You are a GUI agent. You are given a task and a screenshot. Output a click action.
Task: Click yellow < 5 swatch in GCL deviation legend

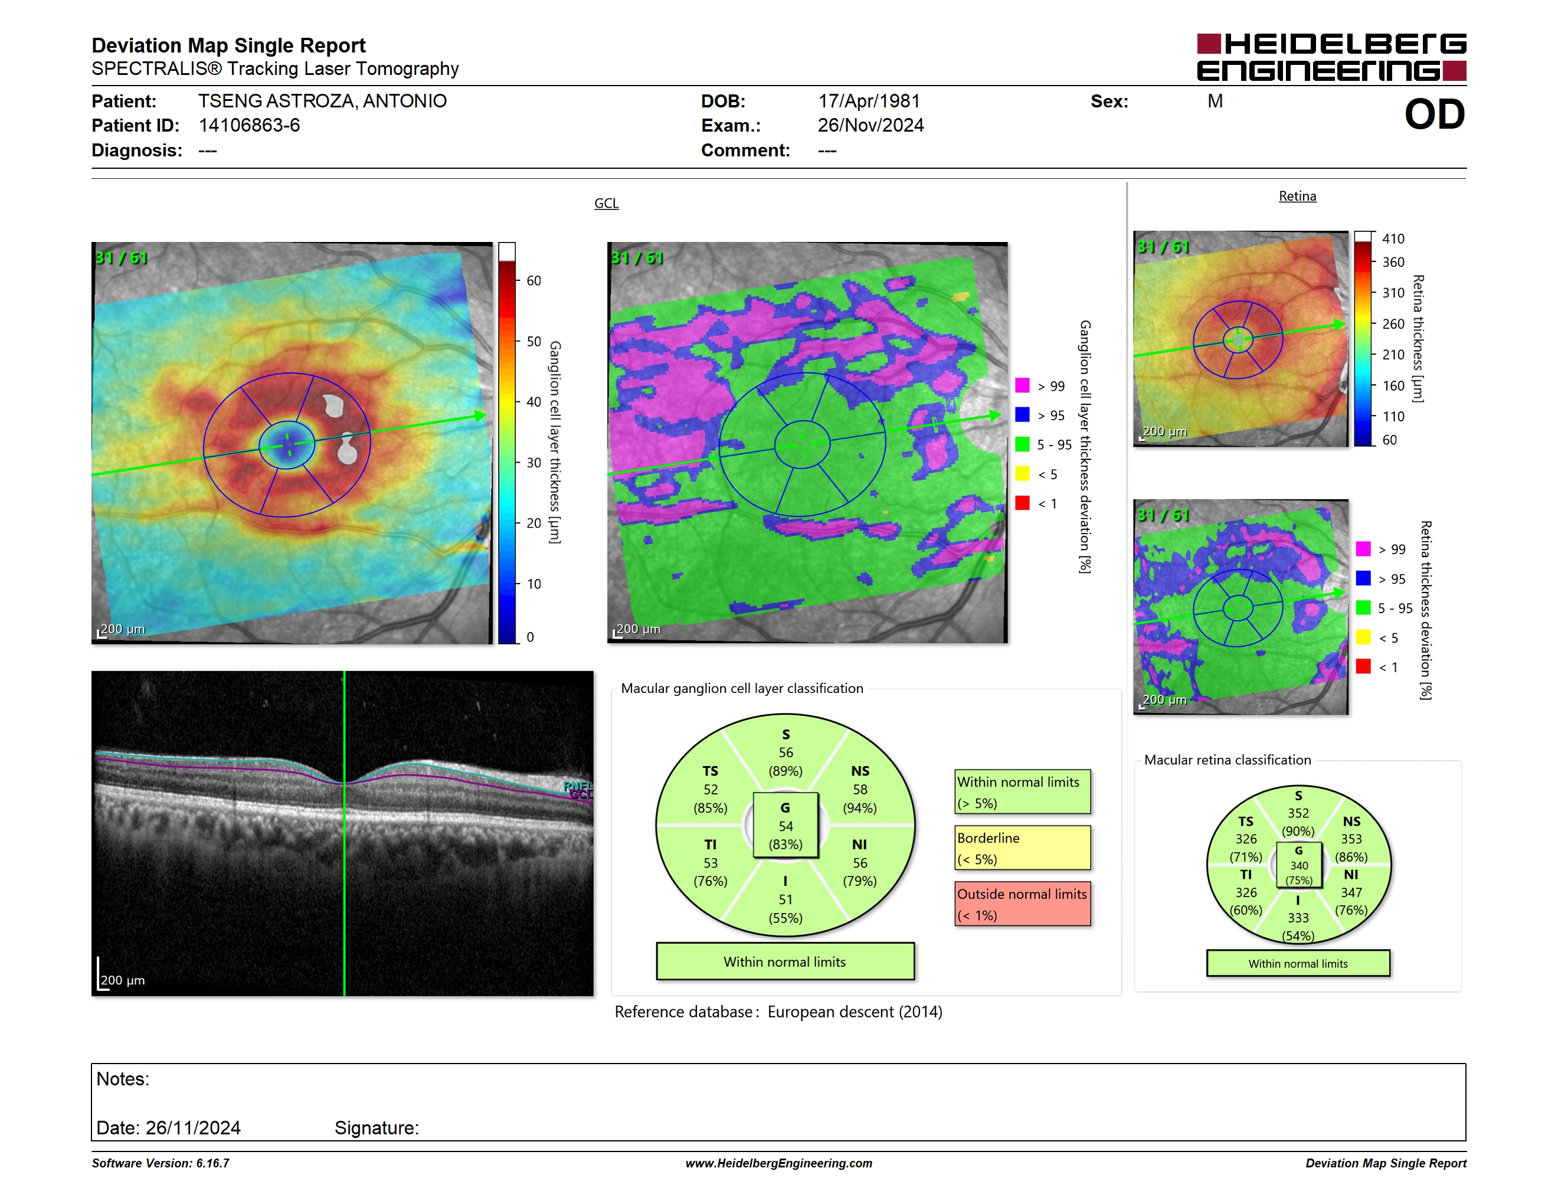point(1022,473)
